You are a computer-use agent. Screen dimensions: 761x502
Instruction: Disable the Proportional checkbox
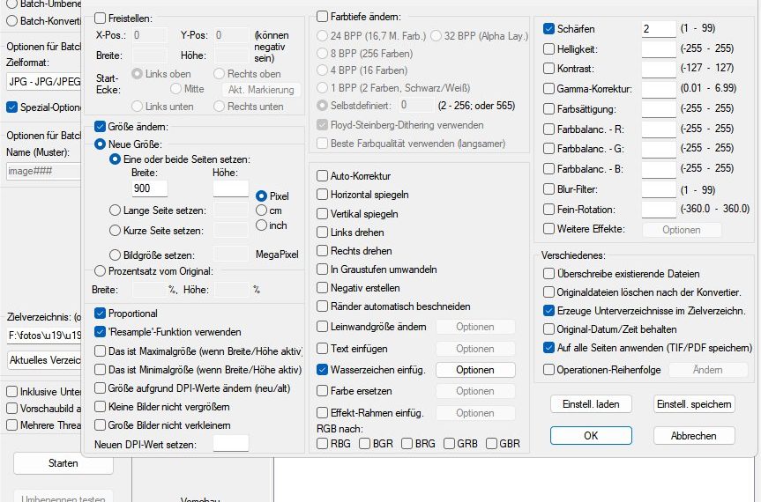point(101,314)
